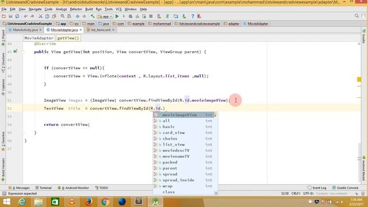Open the File menu
368x207 pixels.
4,9
